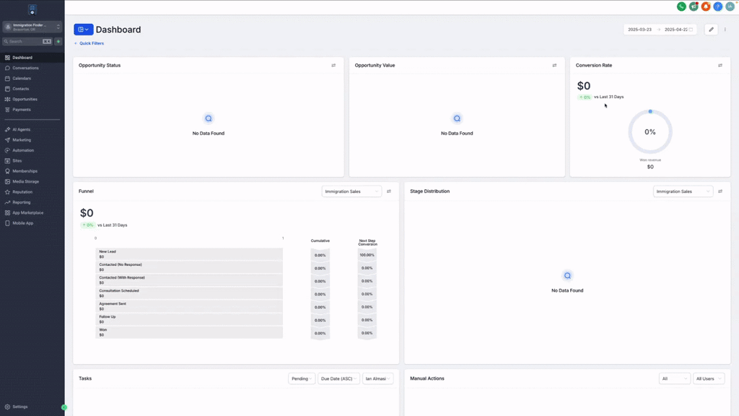
Task: Open the three-dot dashboard options menu
Action: [x=725, y=30]
